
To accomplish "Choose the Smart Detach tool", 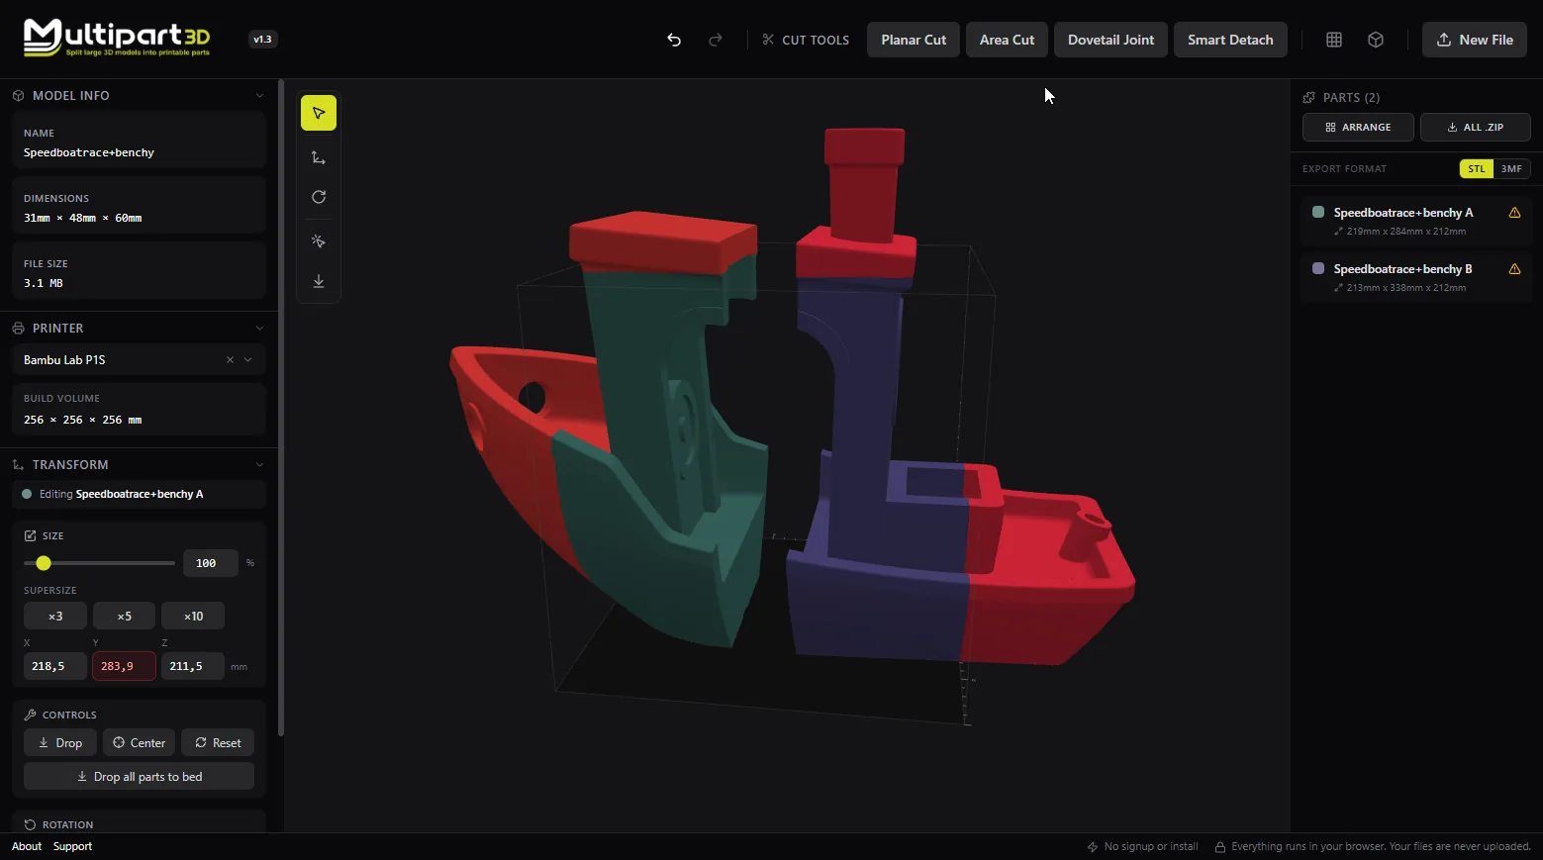I will pyautogui.click(x=1230, y=40).
